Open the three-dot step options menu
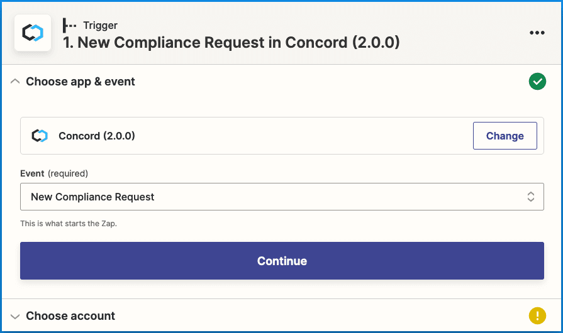563x333 pixels. 537,33
